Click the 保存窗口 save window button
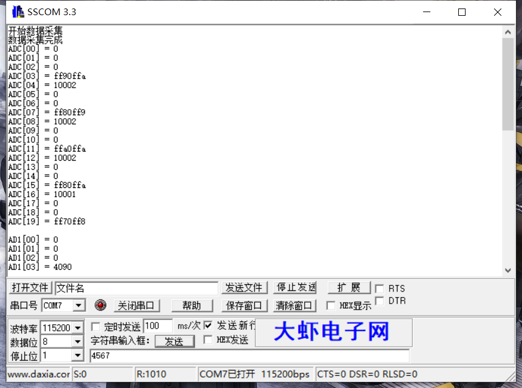The width and height of the screenshot is (522, 388). (243, 306)
